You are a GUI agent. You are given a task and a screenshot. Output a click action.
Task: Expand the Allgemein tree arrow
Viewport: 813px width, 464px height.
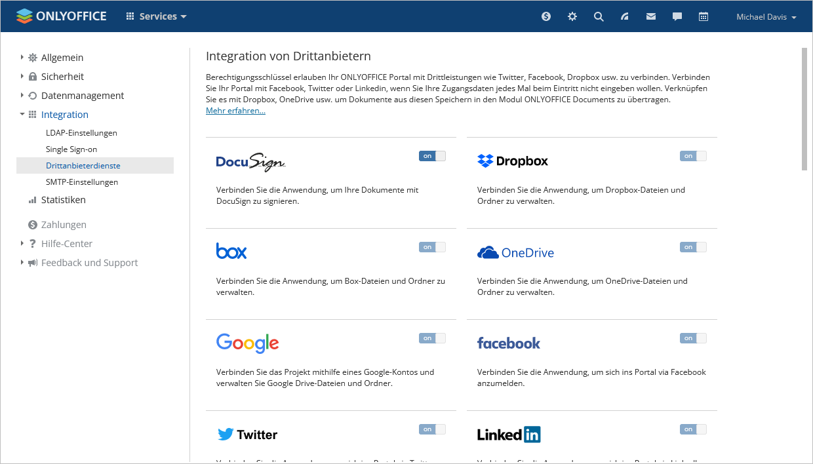pos(22,58)
